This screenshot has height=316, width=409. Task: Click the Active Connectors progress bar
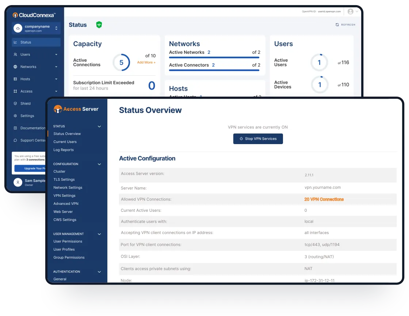[214, 70]
